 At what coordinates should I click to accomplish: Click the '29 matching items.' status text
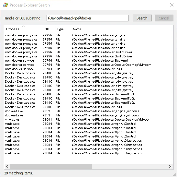[18, 173]
